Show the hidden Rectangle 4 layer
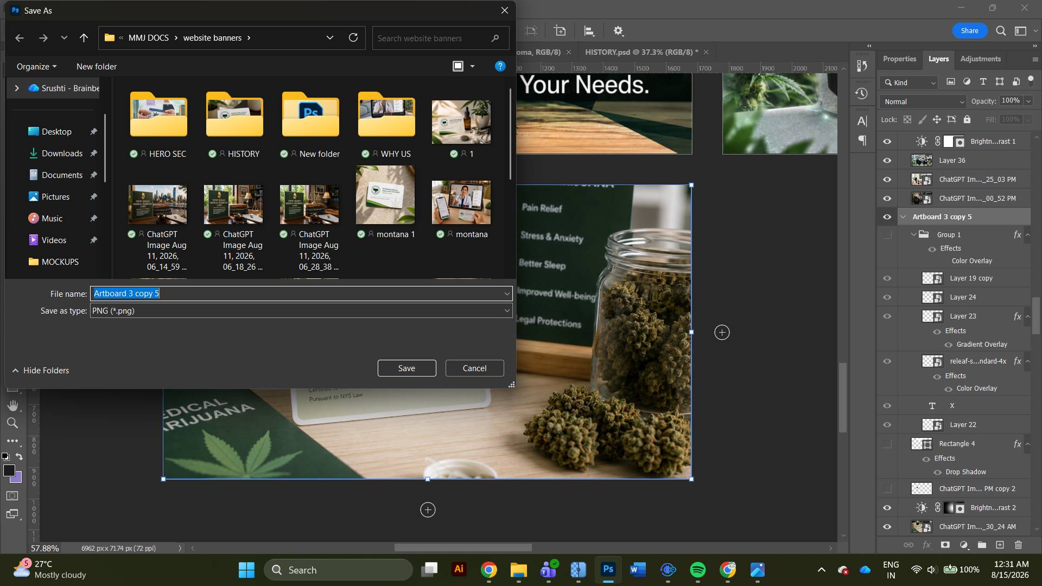 click(x=887, y=444)
